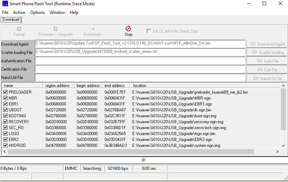288x182 pixels.
Task: Open the Window menu
Action: click(x=57, y=12)
